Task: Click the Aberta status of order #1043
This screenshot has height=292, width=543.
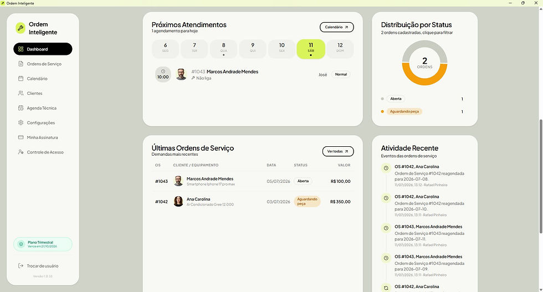Action: tap(303, 181)
